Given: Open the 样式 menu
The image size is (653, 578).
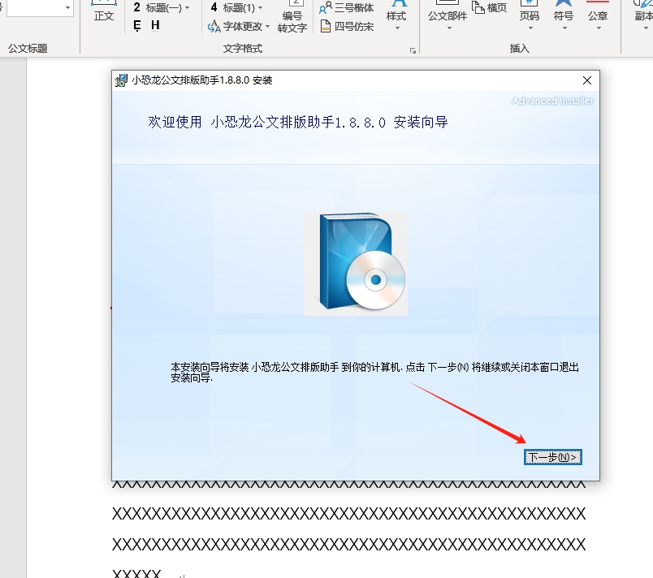Looking at the screenshot, I should [x=396, y=16].
